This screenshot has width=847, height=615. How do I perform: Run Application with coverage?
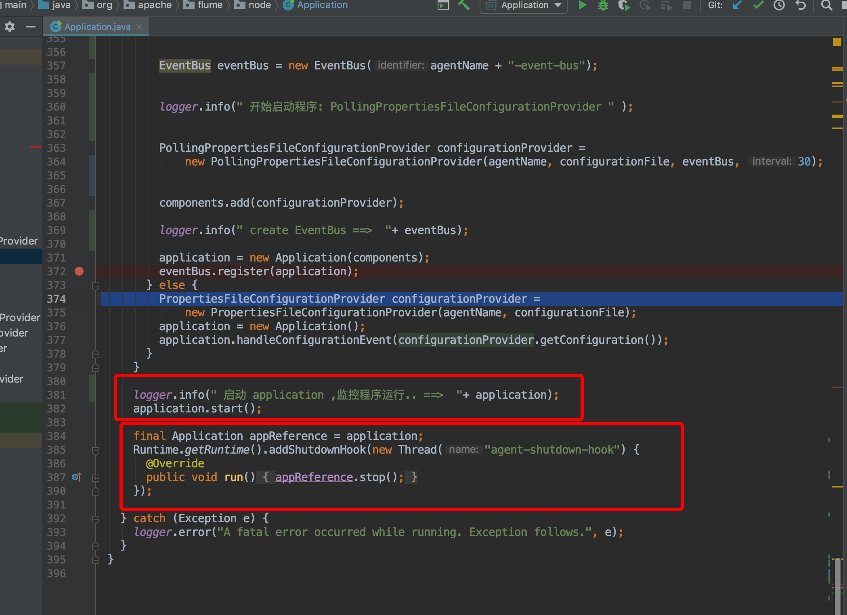624,6
